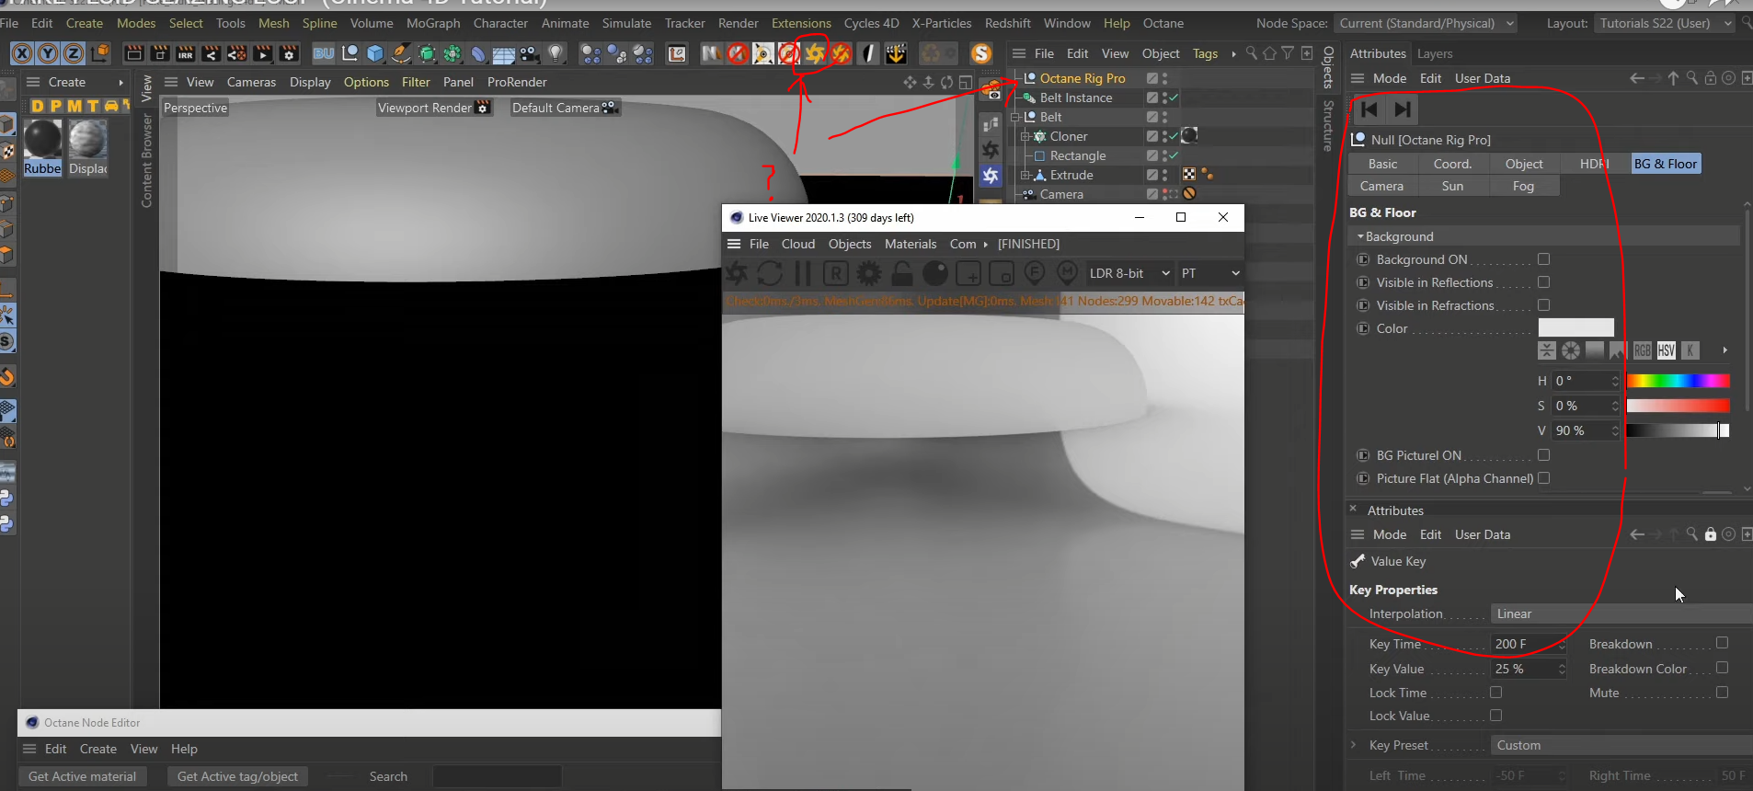Add a Light object bulb icon

(556, 54)
